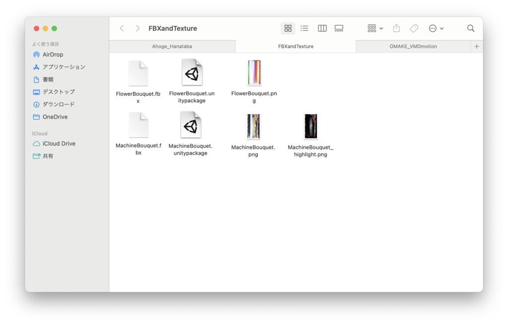Select MachineBouquet.png thumbnail
Screen dimensions: 508x325
tap(254, 127)
